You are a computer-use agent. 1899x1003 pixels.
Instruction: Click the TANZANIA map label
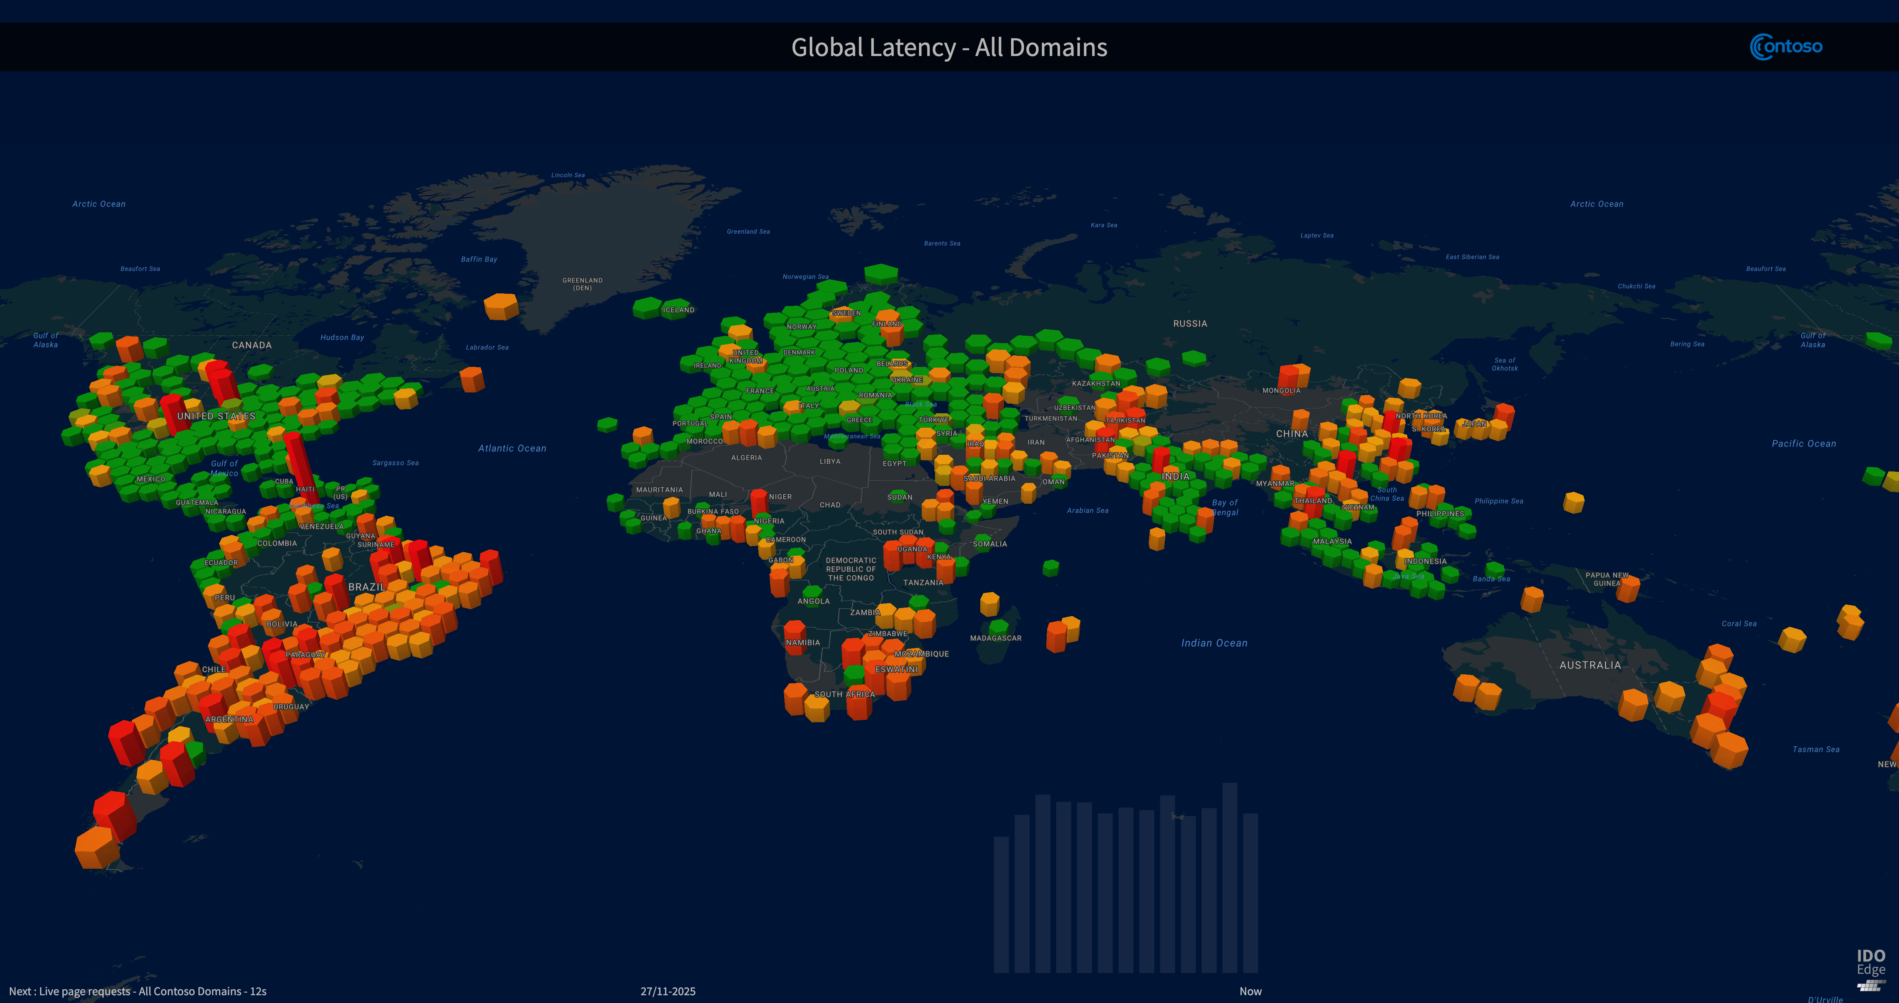[924, 583]
